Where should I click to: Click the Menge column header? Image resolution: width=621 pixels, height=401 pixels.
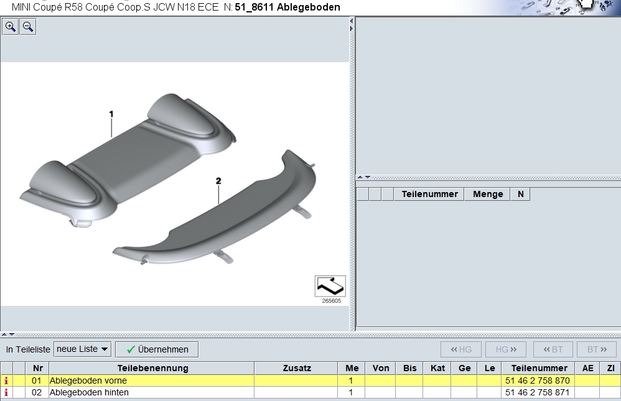pyautogui.click(x=487, y=194)
